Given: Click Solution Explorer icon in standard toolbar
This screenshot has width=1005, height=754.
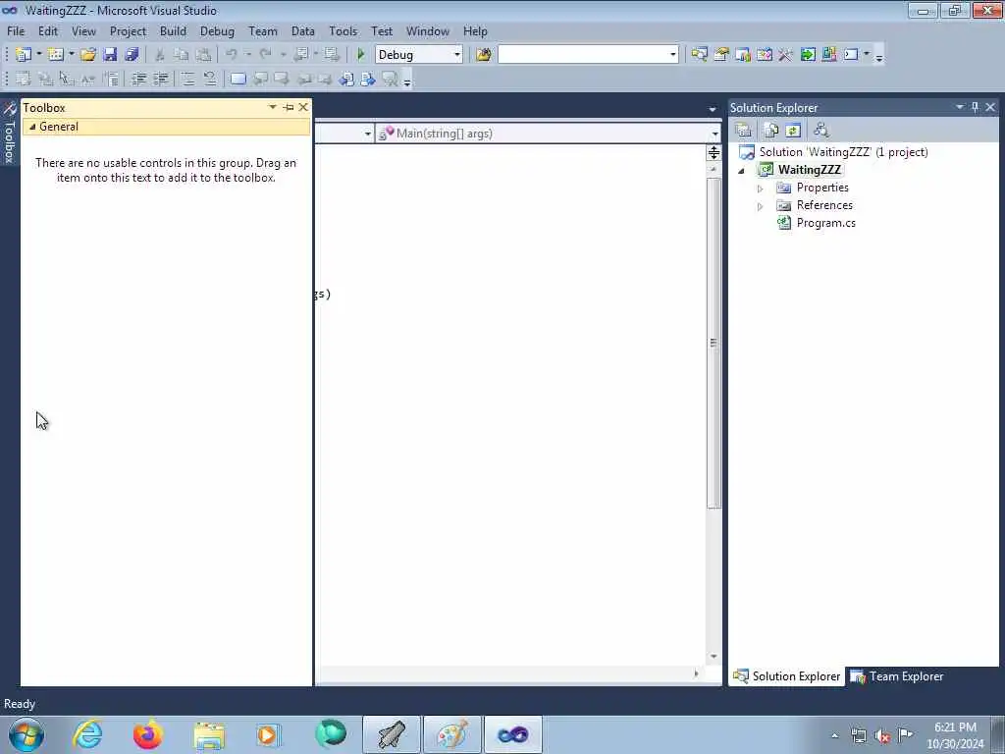Looking at the screenshot, I should 699,55.
